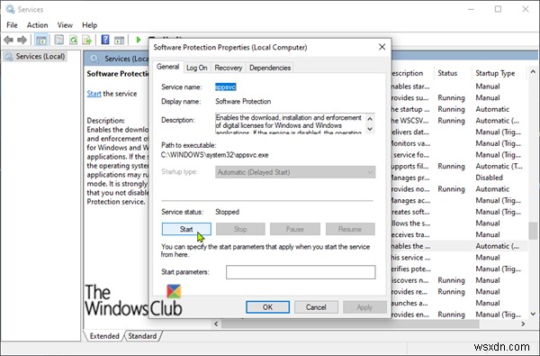Click the Refresh toolbar icon
The width and height of the screenshot is (540, 356).
(74, 40)
